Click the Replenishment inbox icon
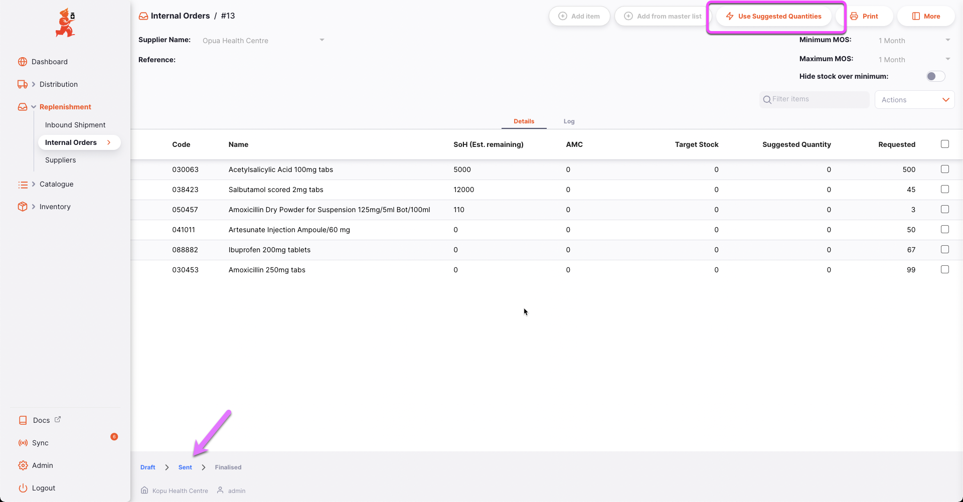The width and height of the screenshot is (963, 502). pos(23,107)
